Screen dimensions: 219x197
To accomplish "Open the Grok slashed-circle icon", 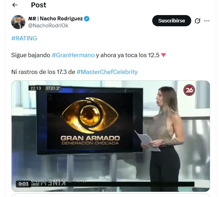I will [x=198, y=21].
